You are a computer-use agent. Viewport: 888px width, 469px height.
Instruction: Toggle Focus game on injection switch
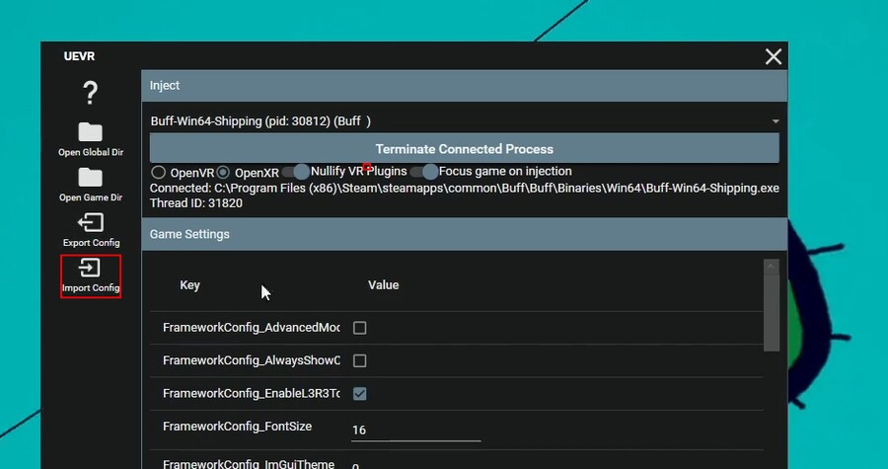424,172
